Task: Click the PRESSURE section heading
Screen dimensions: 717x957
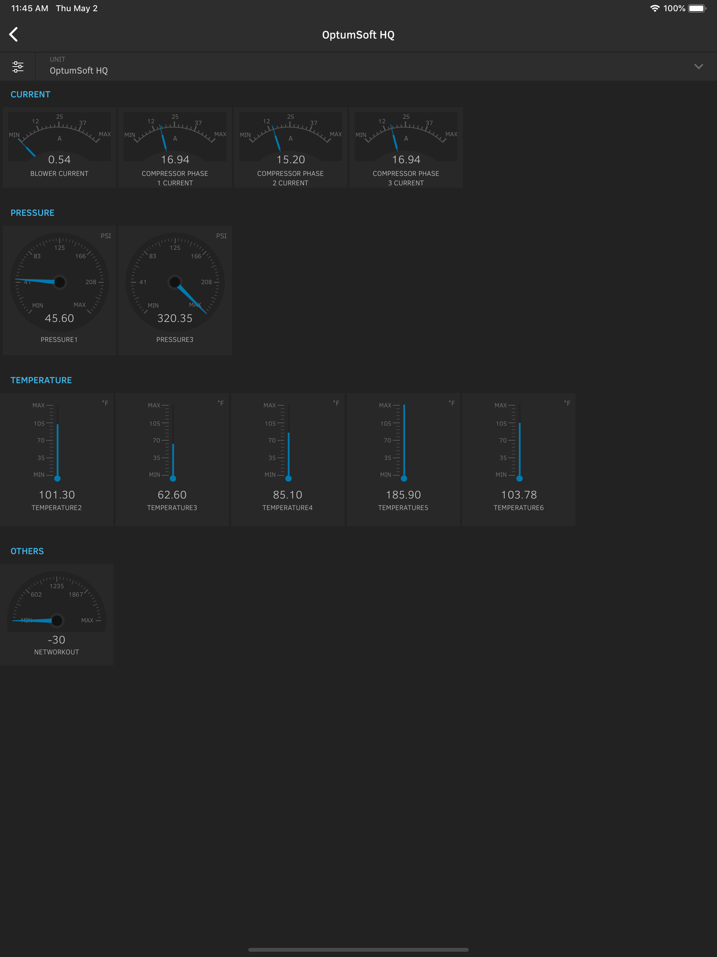Action: (33, 213)
